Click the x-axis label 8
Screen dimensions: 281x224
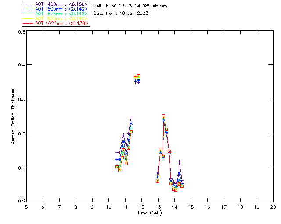click(x=76, y=207)
